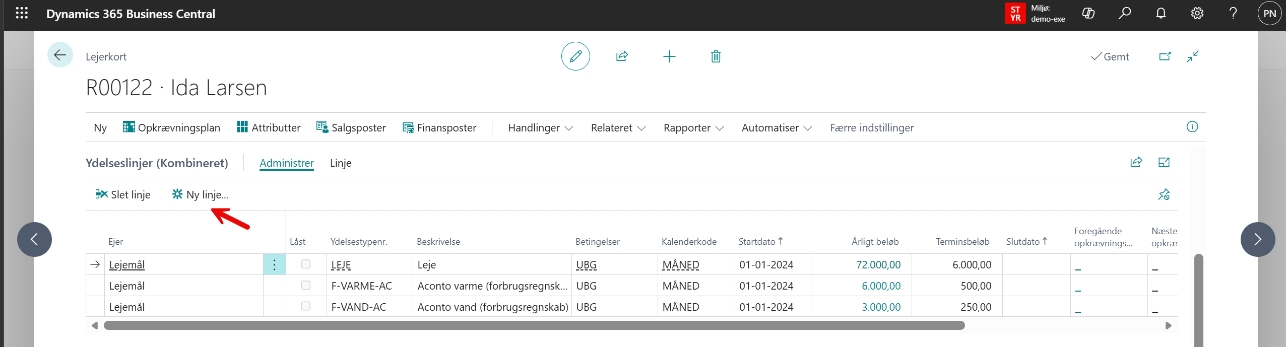Click the back arrow beside Lejerkort
Screen dimensions: 1286x347
point(60,55)
